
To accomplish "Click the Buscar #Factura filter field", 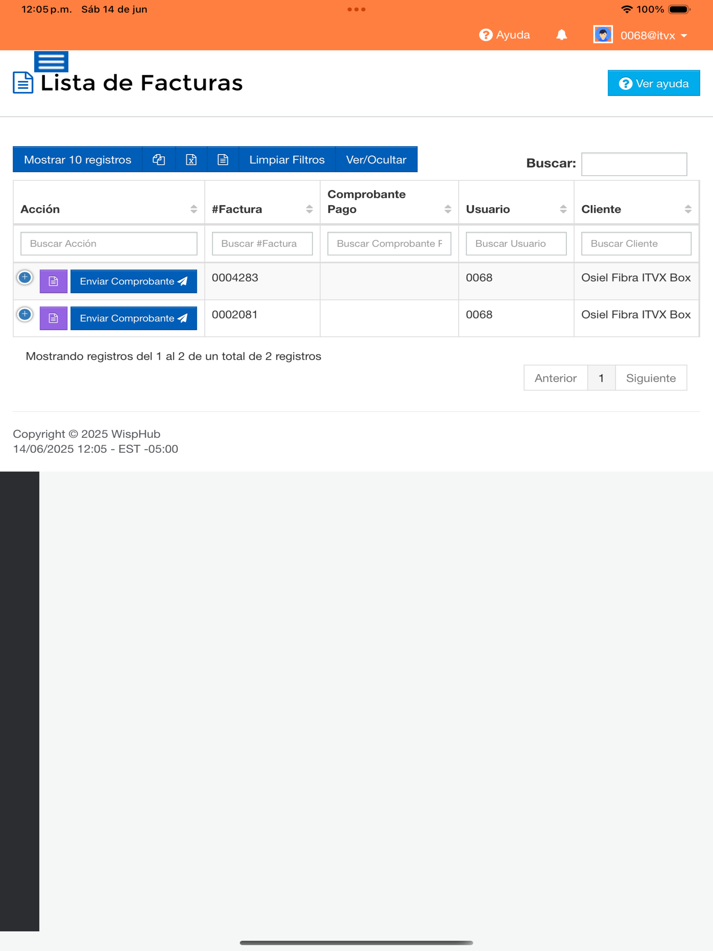I will coord(262,243).
